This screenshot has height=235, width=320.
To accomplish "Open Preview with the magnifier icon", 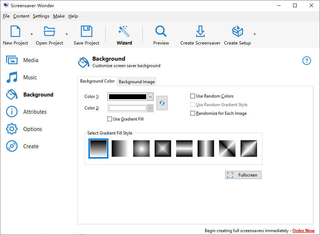I will coord(161,32).
